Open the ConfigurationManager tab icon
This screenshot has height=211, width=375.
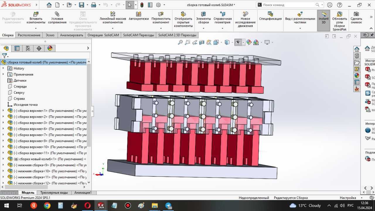click(28, 48)
